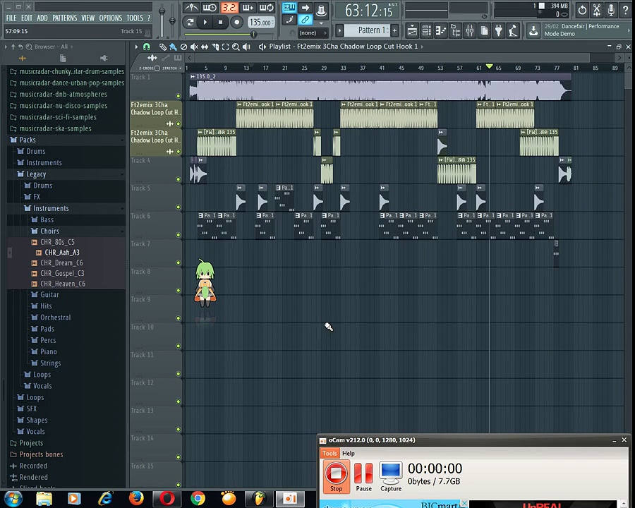Screen dimensions: 635x508
Task: Open the FILE menu
Action: (11, 18)
